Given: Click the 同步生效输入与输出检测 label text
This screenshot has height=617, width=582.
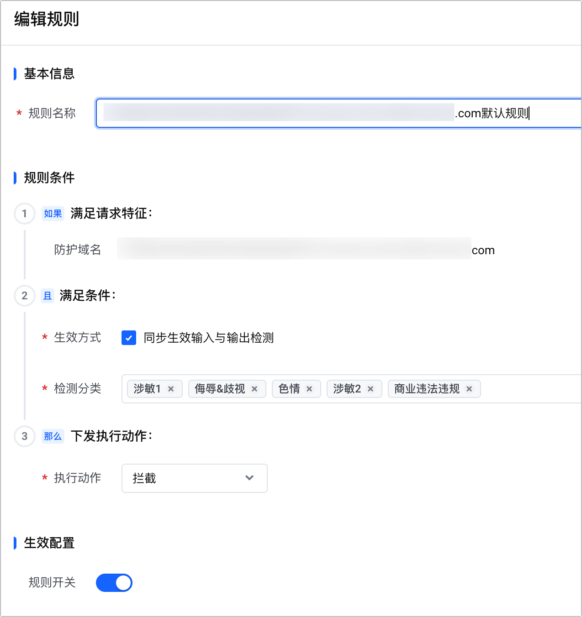Looking at the screenshot, I should [x=209, y=338].
